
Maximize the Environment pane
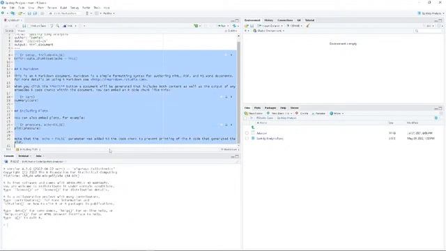pyautogui.click(x=440, y=20)
